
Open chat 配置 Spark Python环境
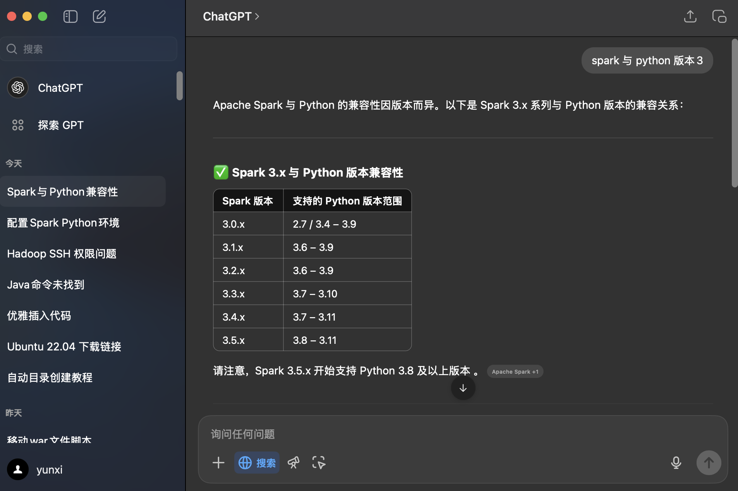[x=83, y=223]
